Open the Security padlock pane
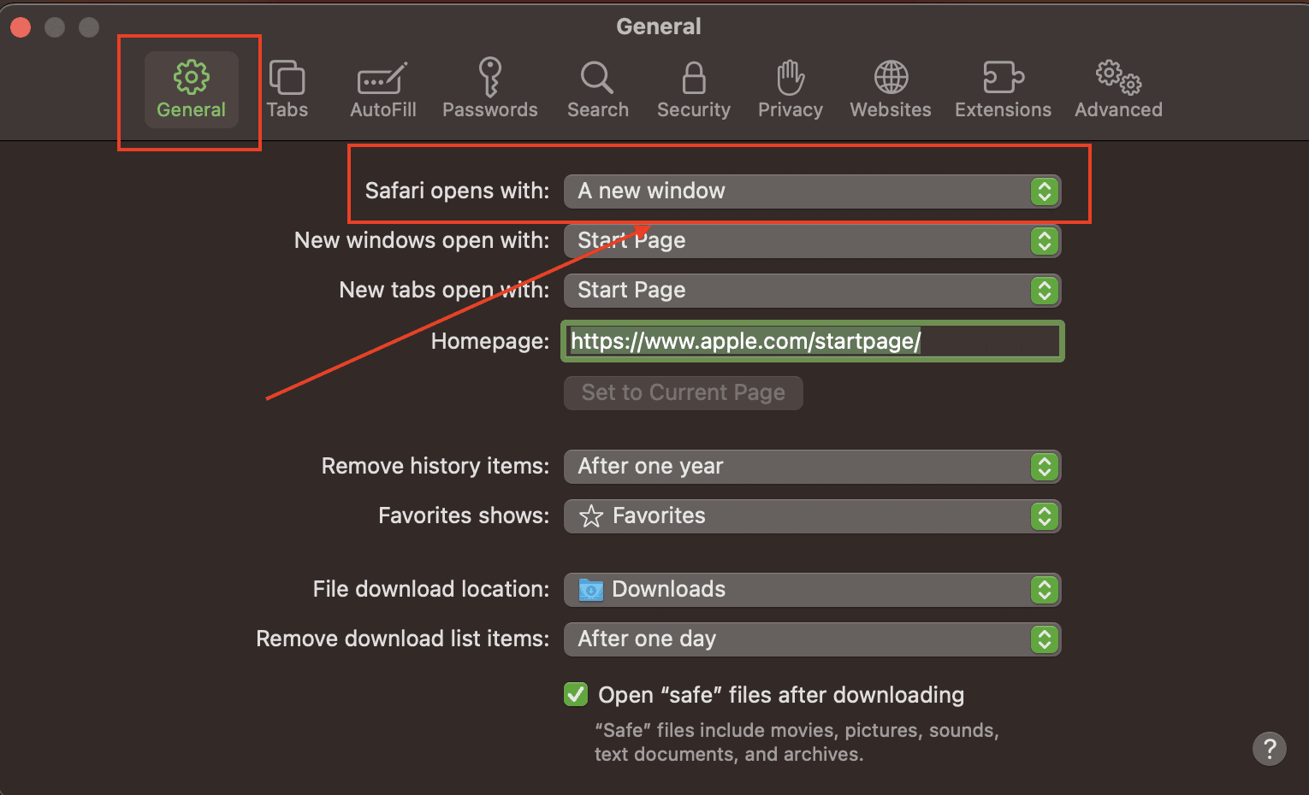Screen dimensions: 1309x795 tap(693, 89)
